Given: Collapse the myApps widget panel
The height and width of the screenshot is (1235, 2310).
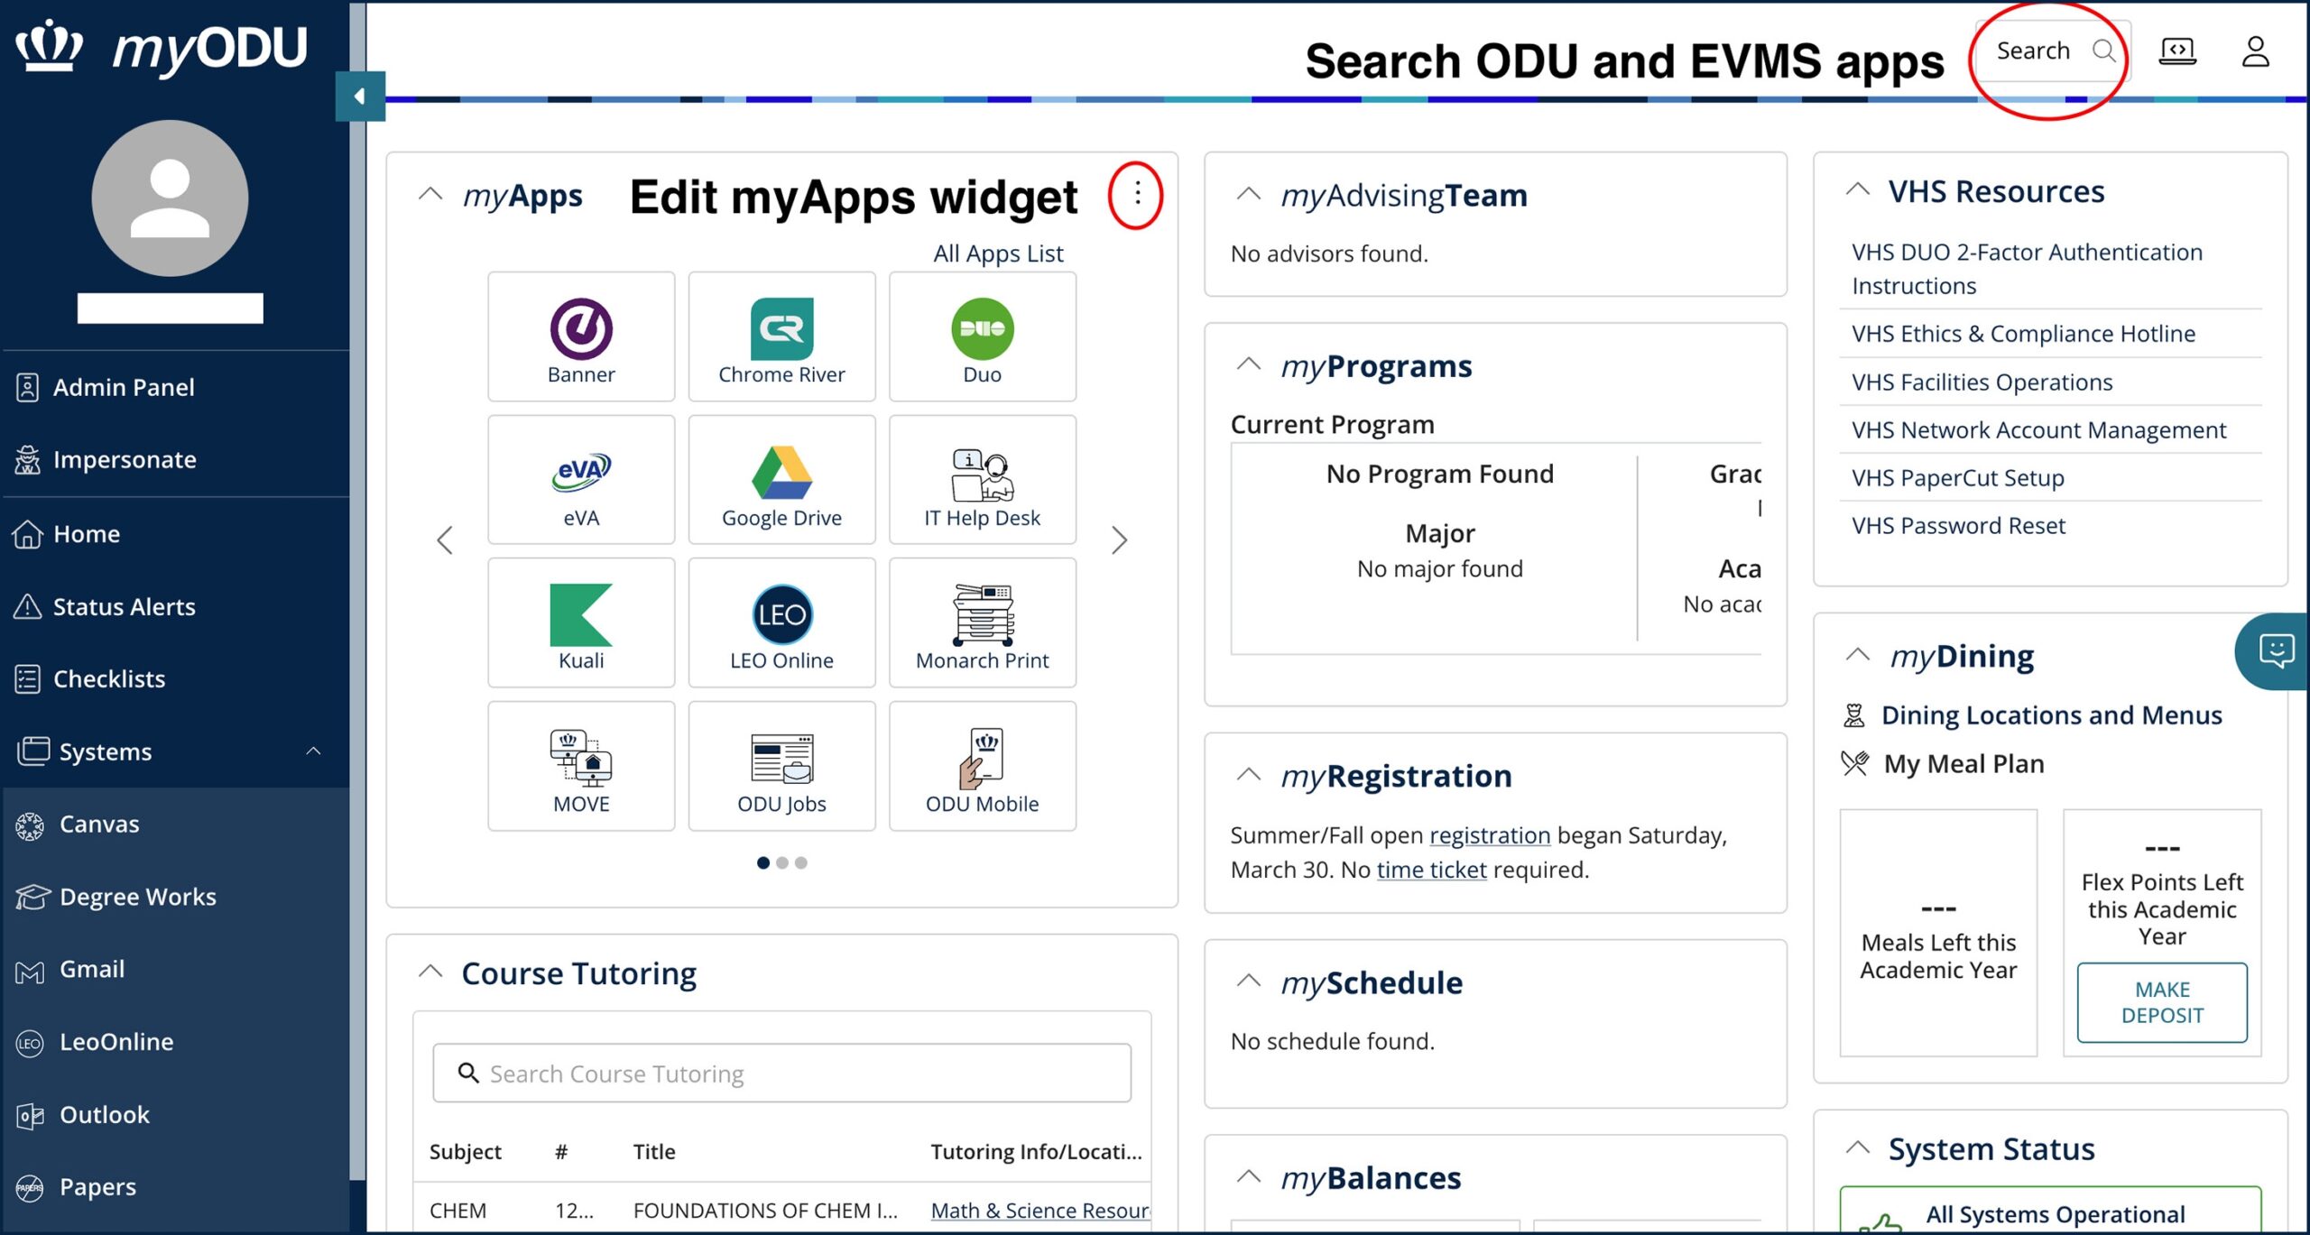Looking at the screenshot, I should 430,195.
